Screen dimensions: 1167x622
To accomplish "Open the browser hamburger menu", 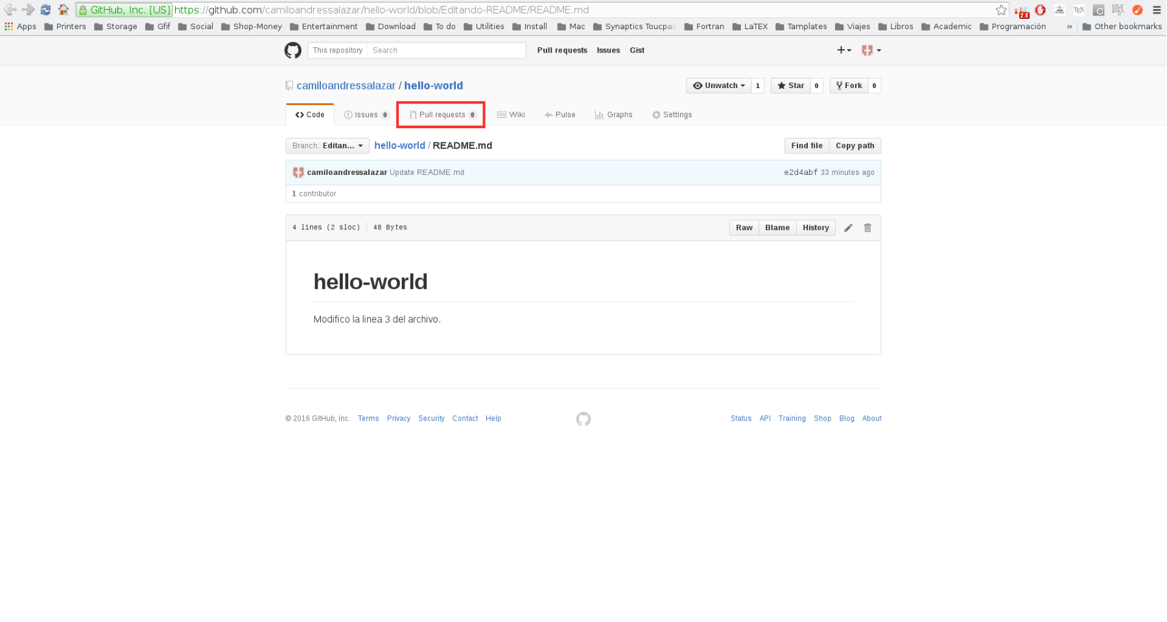I will (x=1157, y=10).
